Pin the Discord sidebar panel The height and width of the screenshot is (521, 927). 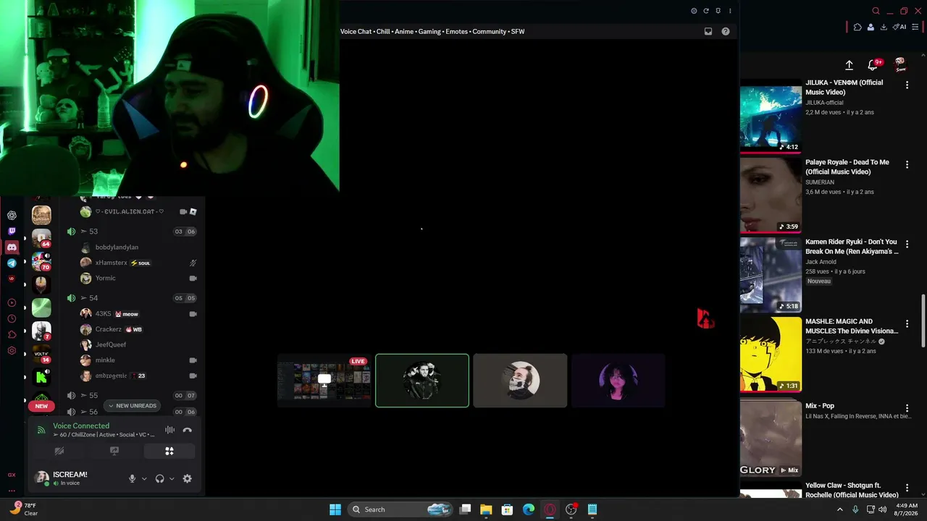point(718,11)
